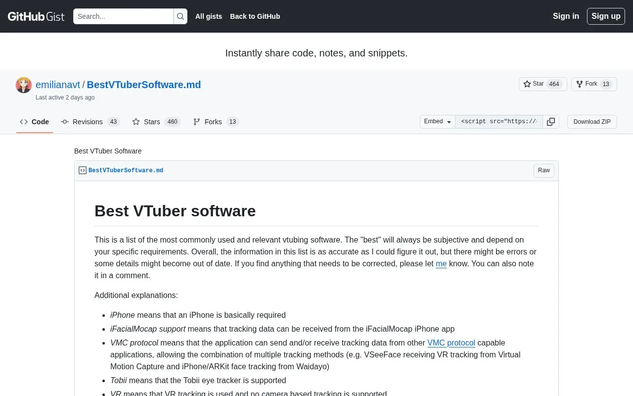633x396 pixels.
Task: Click the star count 464
Action: [x=554, y=84]
